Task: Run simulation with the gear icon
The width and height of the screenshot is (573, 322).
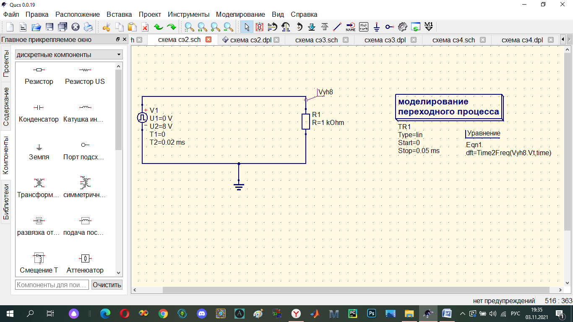Action: click(403, 27)
